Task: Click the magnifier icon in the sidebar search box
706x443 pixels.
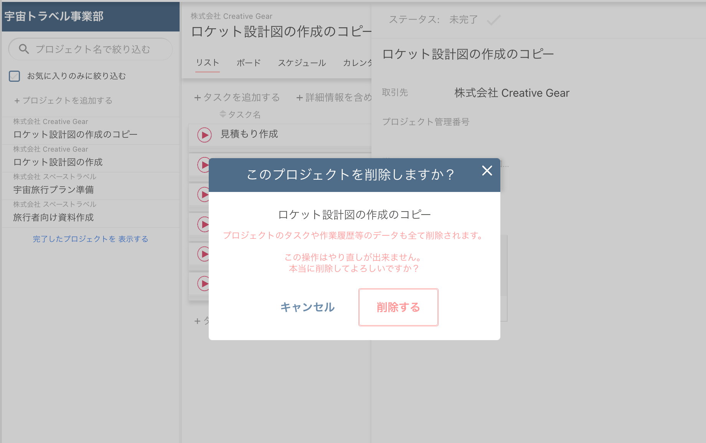Action: coord(23,49)
